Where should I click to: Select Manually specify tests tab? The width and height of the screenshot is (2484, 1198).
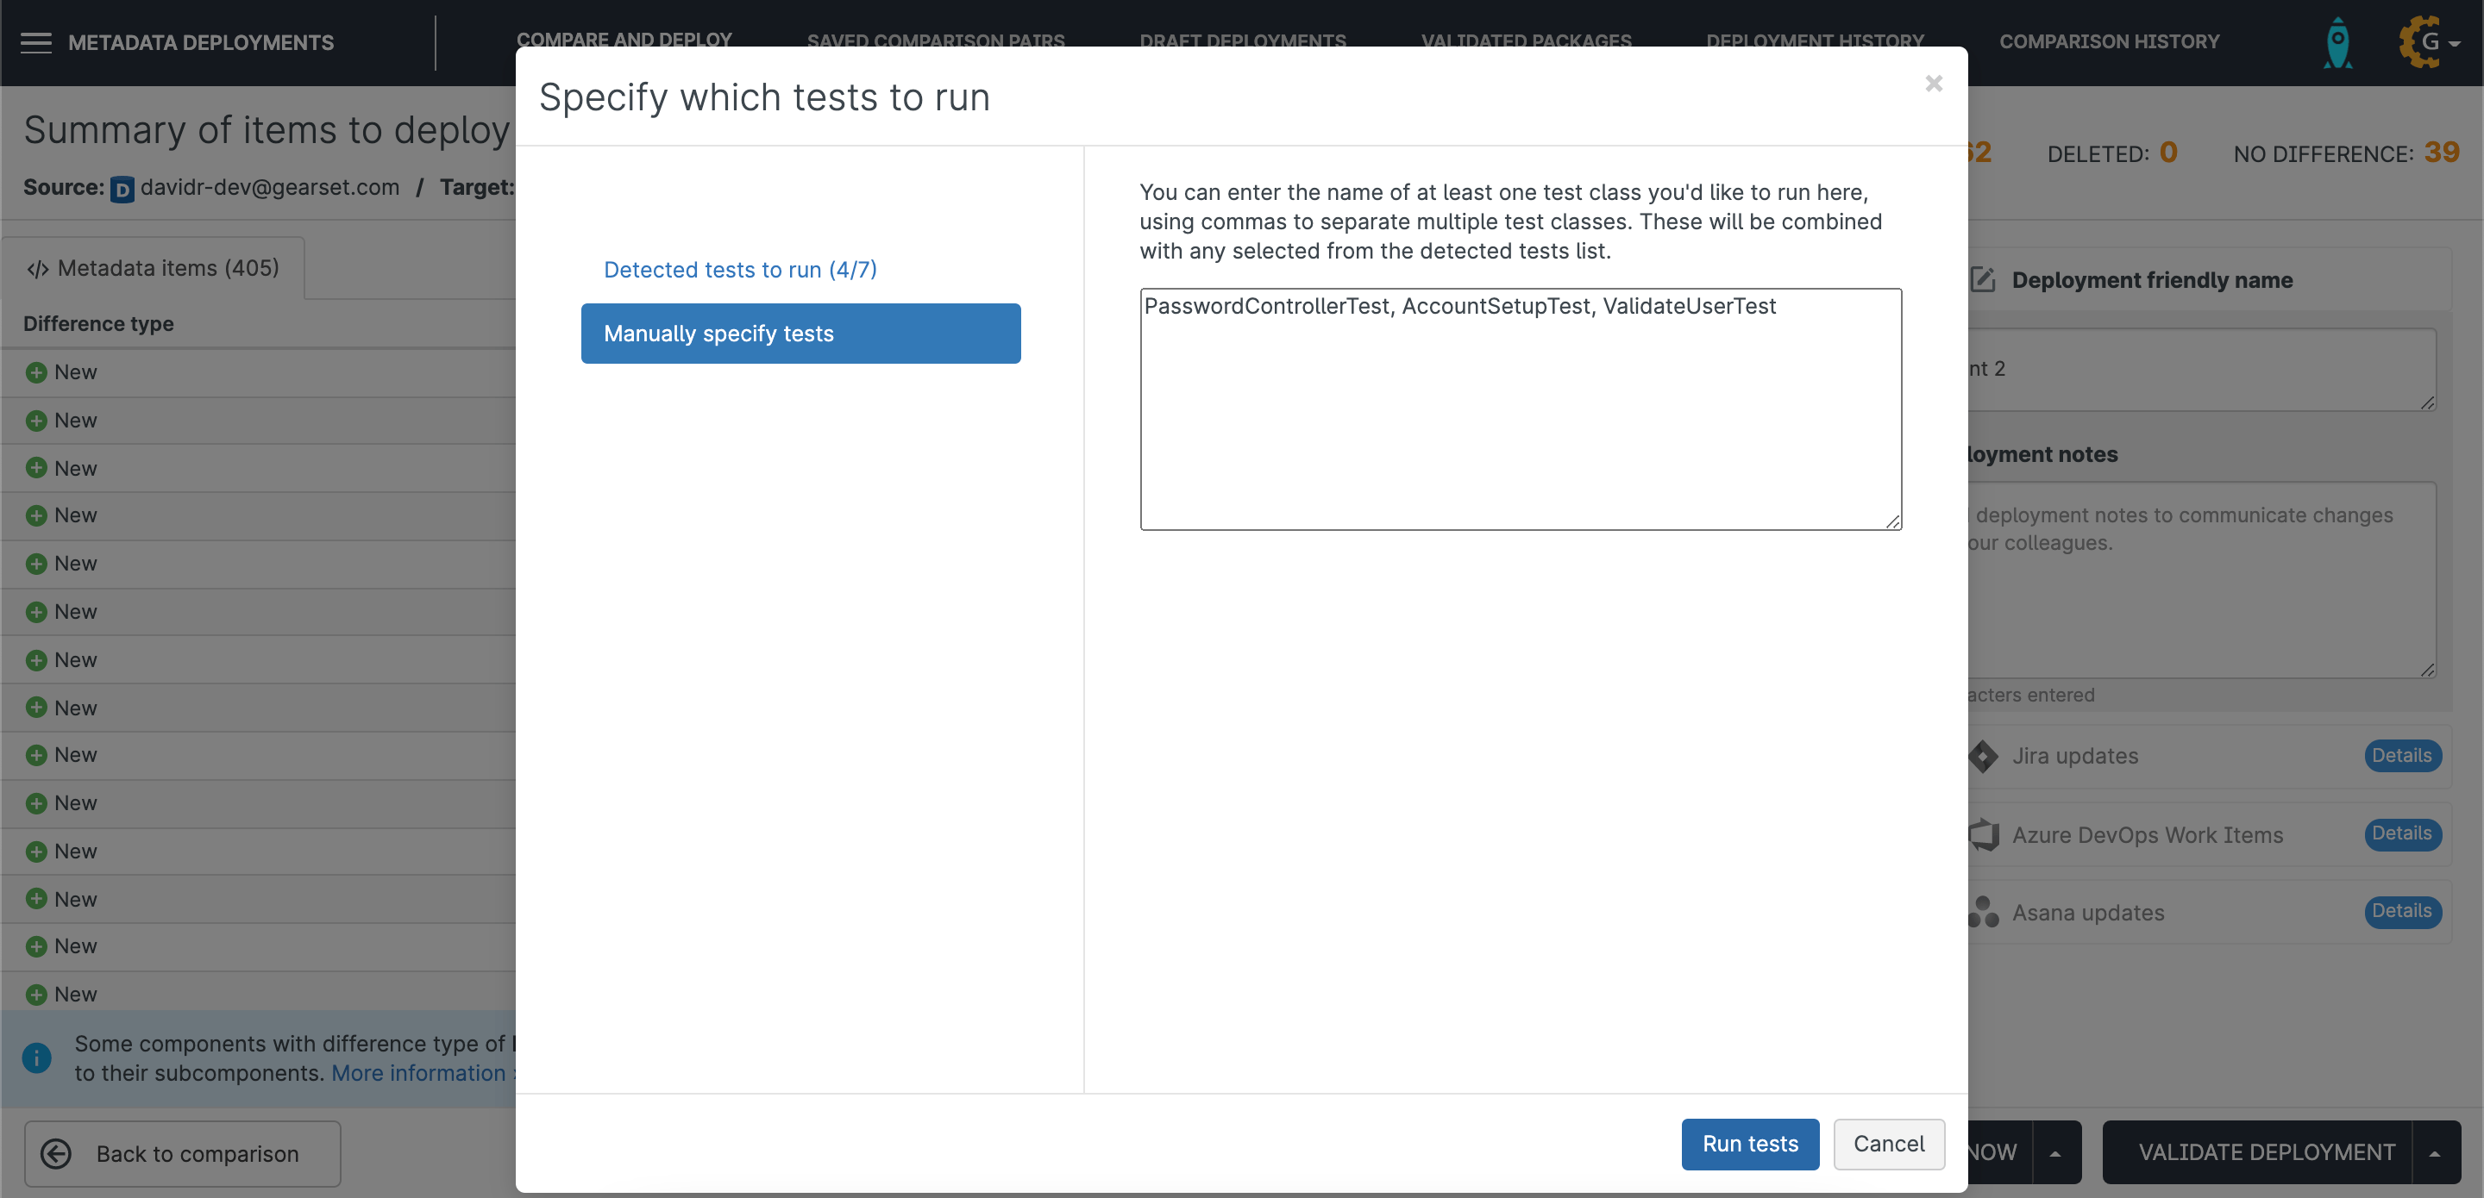800,334
